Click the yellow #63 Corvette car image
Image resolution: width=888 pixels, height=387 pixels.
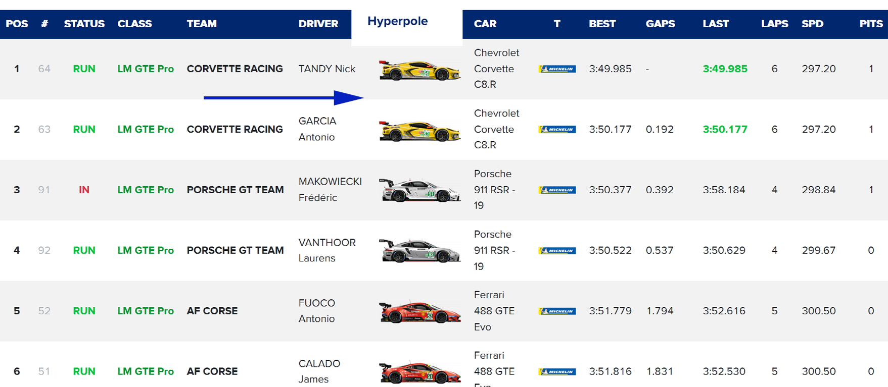[419, 130]
